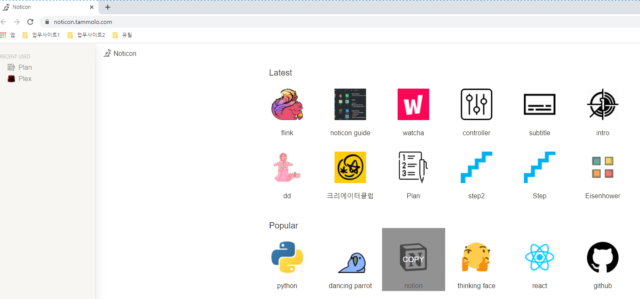This screenshot has width=640, height=299.
Task: Copy the notion icon
Action: pyautogui.click(x=413, y=259)
